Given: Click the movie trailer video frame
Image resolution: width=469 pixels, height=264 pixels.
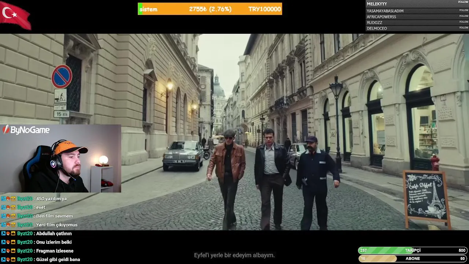Looking at the screenshot, I should (x=234, y=132).
